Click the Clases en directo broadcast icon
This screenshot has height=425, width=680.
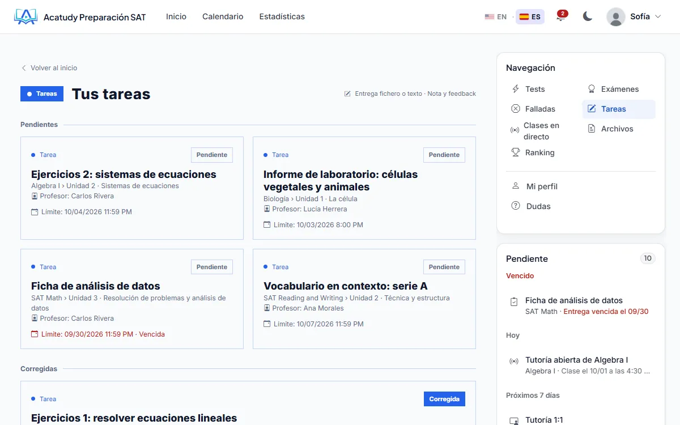pyautogui.click(x=515, y=130)
